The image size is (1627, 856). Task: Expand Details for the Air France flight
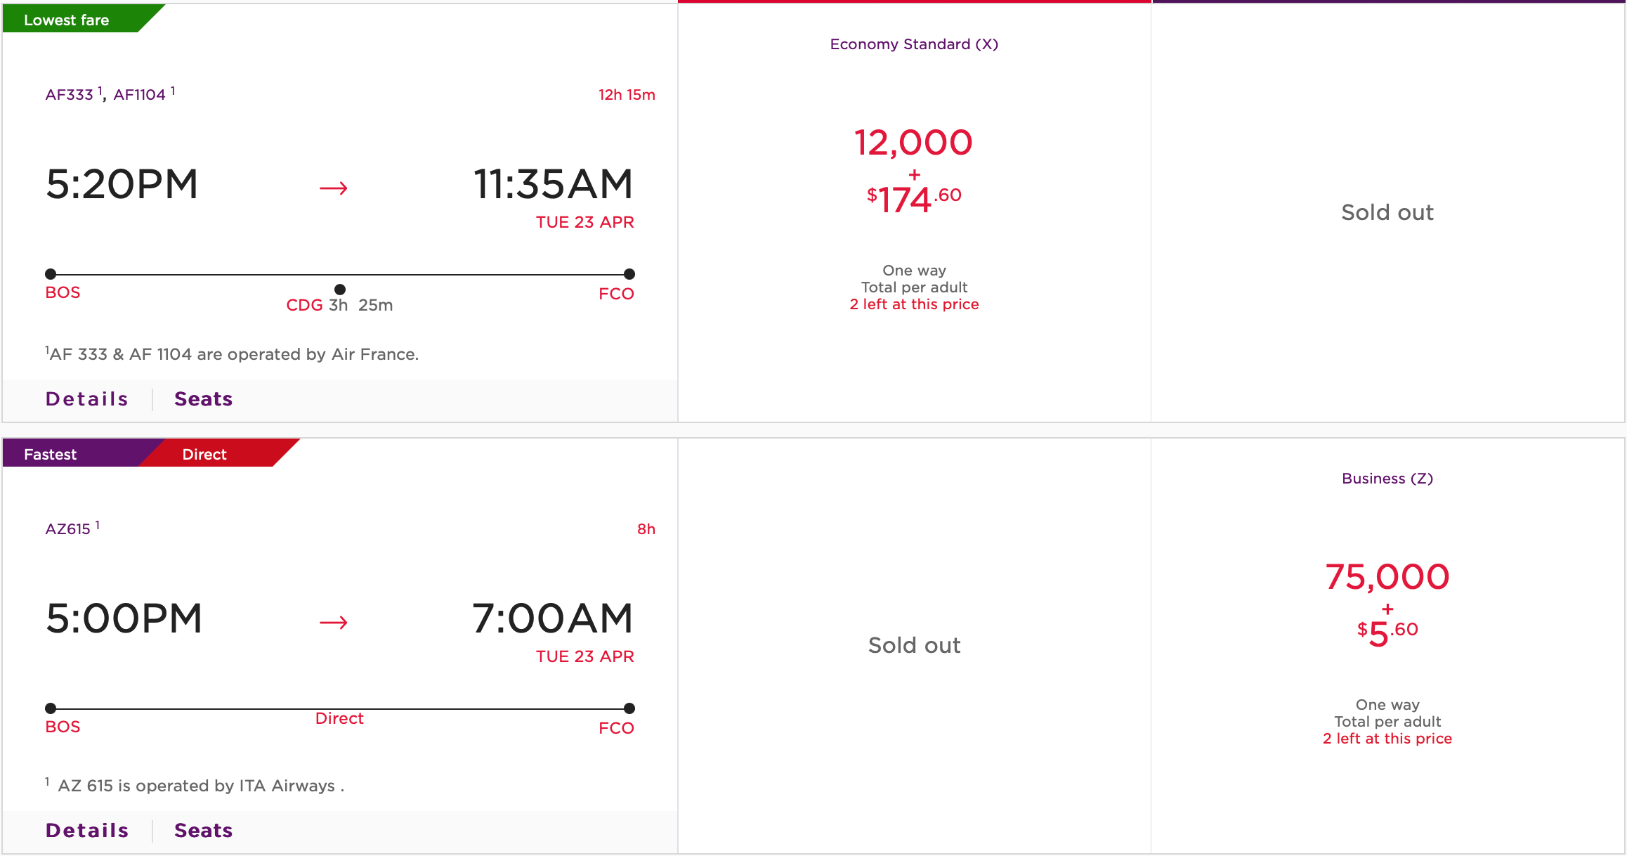87,399
